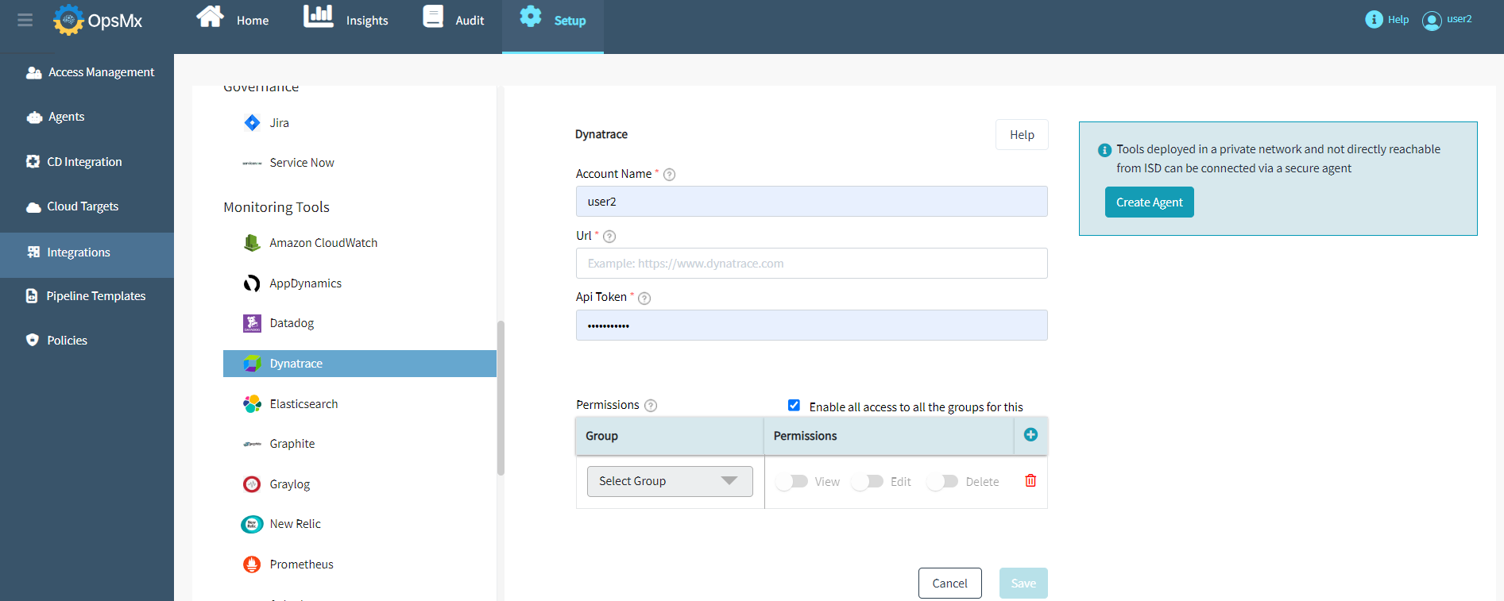1504x601 pixels.
Task: Add a new permission group row
Action: (1030, 435)
